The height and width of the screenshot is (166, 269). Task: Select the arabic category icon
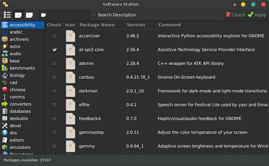[5, 32]
